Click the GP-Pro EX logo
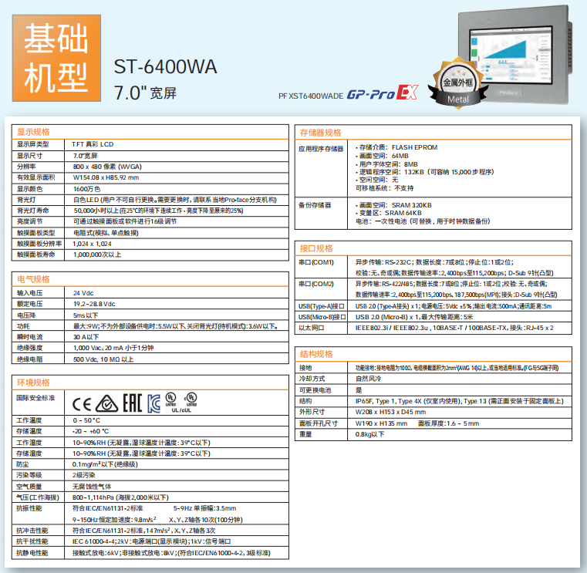587x573 pixels. coord(383,93)
